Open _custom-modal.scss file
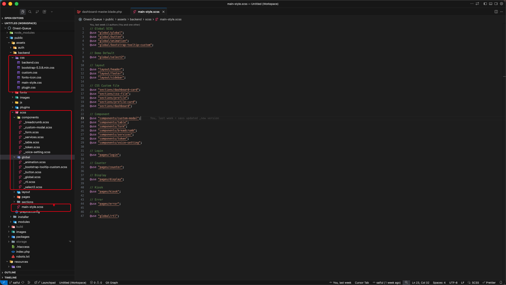The width and height of the screenshot is (506, 285). pyautogui.click(x=38, y=127)
